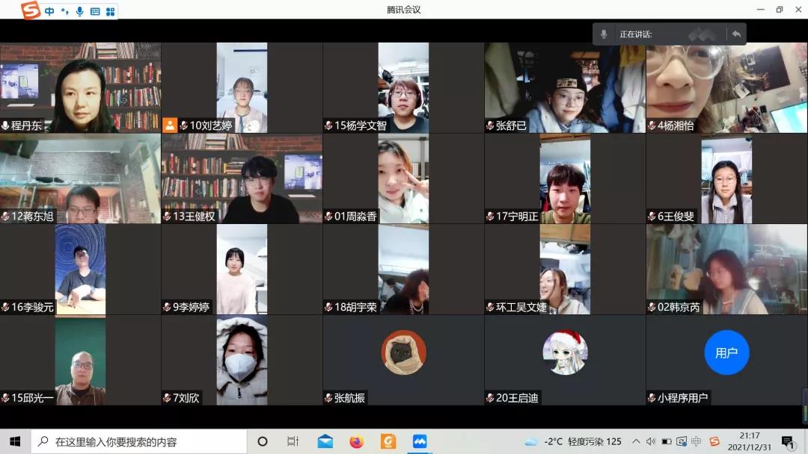Screen dimensions: 808x454
Task: Select 程丹东's video tile
Action: point(80,87)
